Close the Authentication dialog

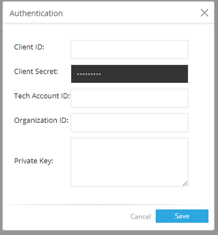(x=204, y=13)
